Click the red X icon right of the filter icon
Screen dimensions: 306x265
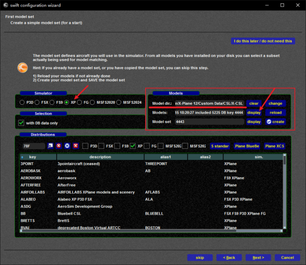pos(59,146)
